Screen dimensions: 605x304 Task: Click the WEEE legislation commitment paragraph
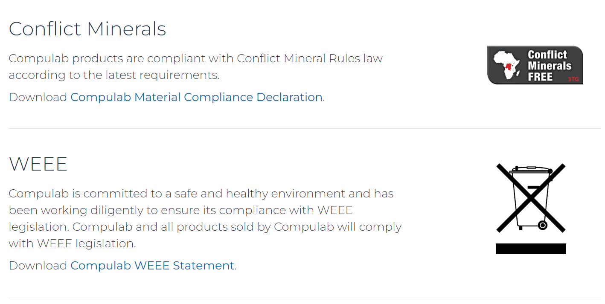(x=205, y=218)
